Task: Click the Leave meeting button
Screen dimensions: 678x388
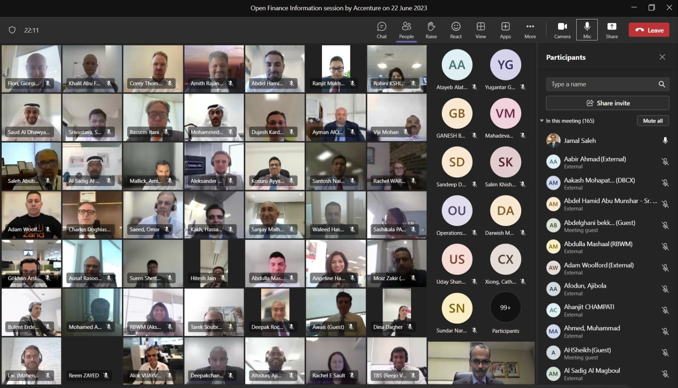Action: coord(649,30)
